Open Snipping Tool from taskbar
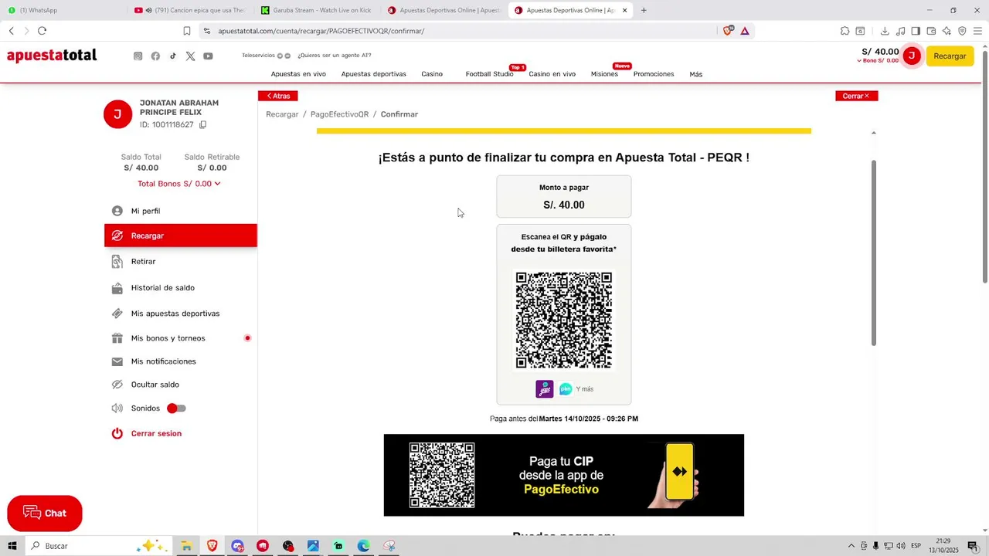Viewport: 989px width, 556px height. 389,546
